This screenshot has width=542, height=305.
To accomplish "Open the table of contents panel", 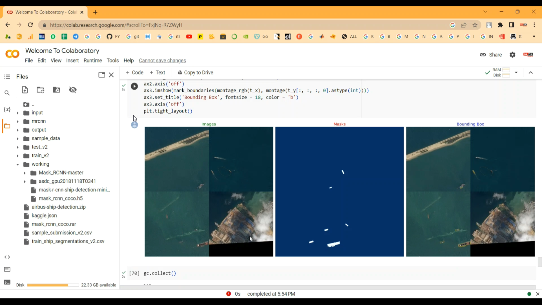I will pyautogui.click(x=7, y=77).
